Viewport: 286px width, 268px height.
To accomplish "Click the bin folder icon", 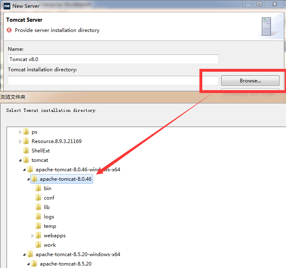I will tap(38, 188).
